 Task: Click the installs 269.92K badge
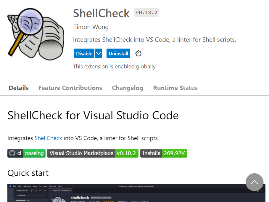(x=164, y=153)
